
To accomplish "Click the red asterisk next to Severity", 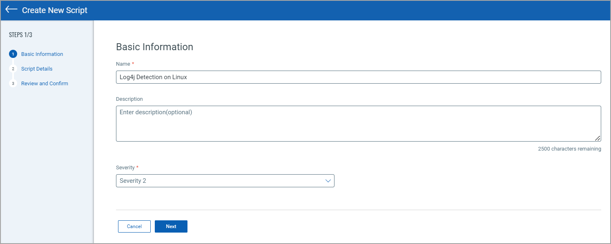I will pos(137,167).
